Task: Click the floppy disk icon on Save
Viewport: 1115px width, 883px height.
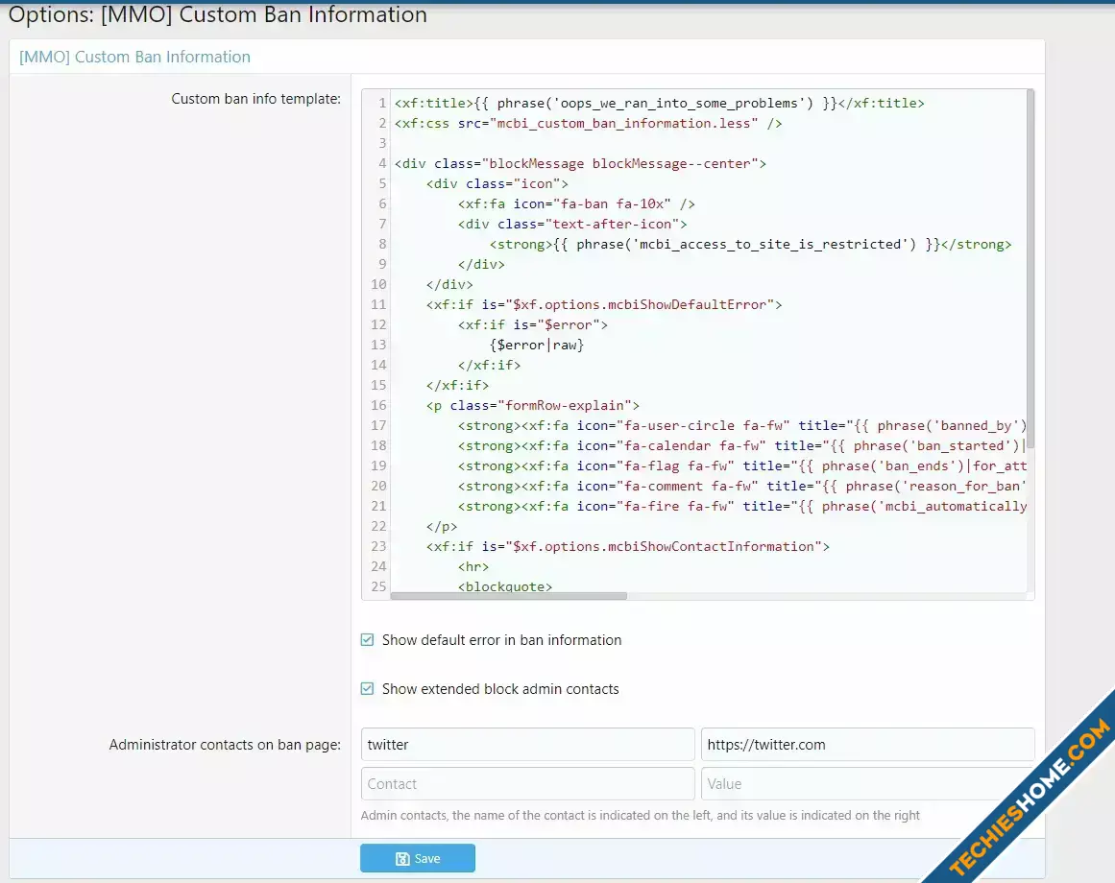Action: [x=402, y=859]
